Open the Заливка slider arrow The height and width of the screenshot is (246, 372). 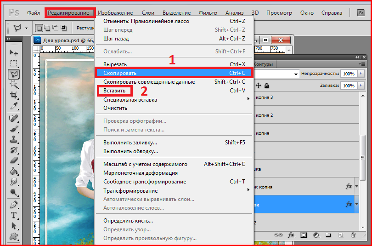coord(361,85)
